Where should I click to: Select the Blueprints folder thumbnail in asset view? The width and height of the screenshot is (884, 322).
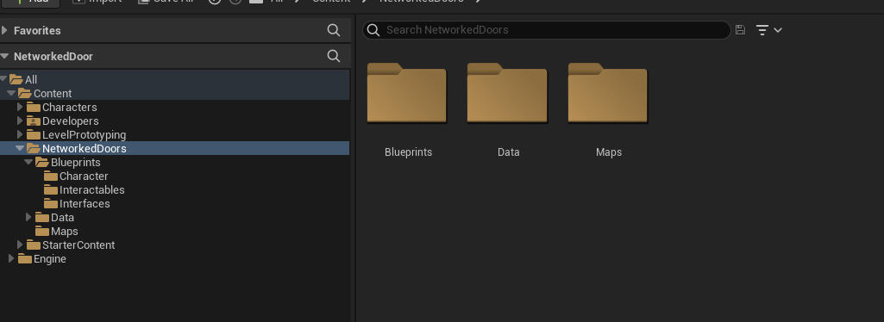407,94
